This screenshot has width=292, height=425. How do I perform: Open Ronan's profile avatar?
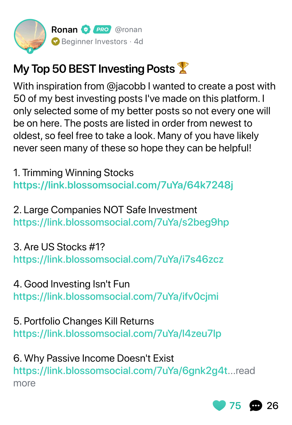tap(30, 35)
